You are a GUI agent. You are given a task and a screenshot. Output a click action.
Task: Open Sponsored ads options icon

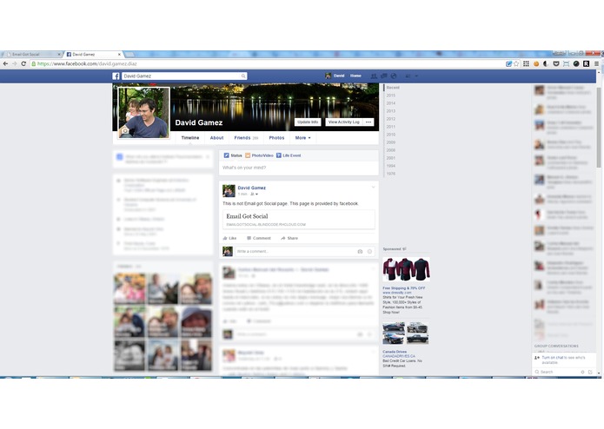[x=404, y=249]
